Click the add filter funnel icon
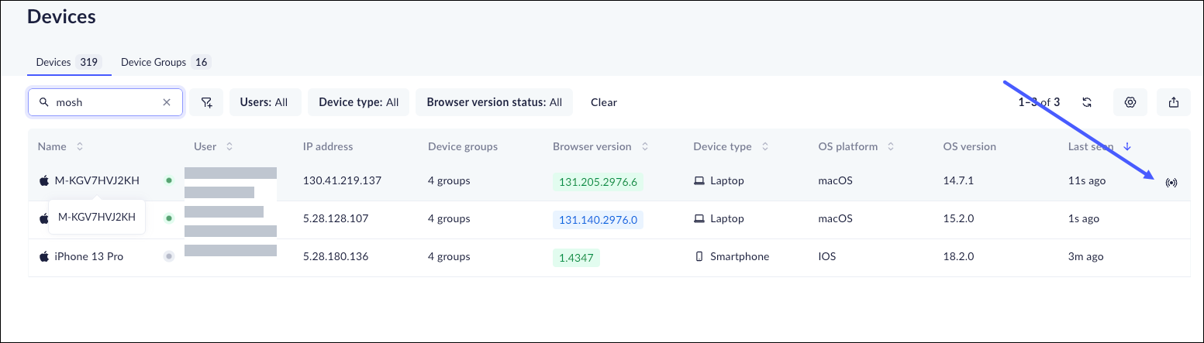 pos(206,102)
